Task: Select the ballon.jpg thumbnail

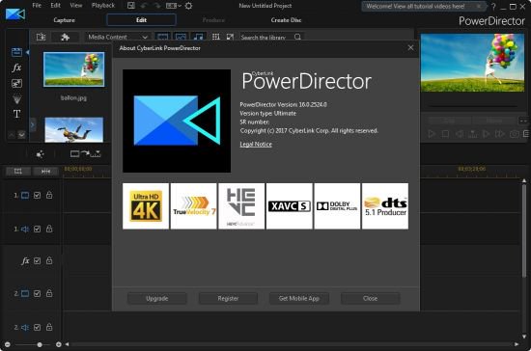Action: click(73, 69)
